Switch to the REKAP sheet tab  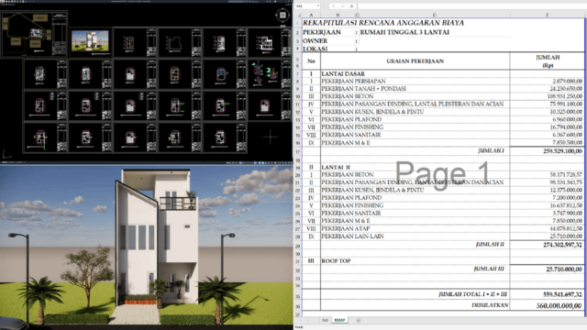click(x=339, y=320)
